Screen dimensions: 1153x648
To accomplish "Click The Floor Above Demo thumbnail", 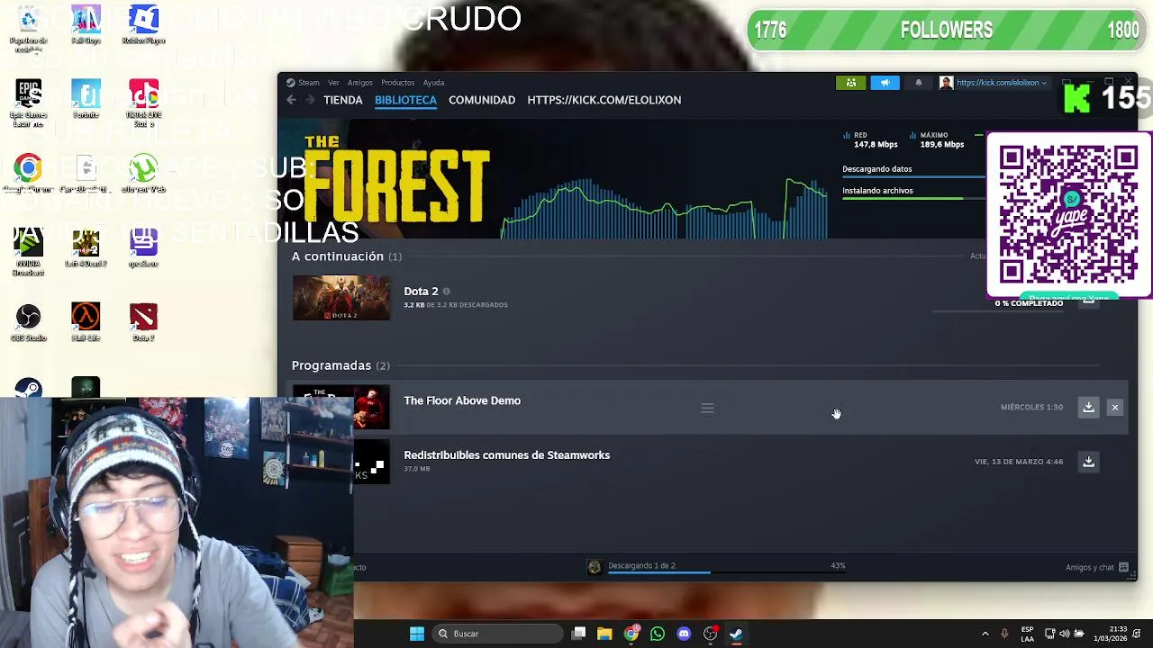I will [x=341, y=407].
